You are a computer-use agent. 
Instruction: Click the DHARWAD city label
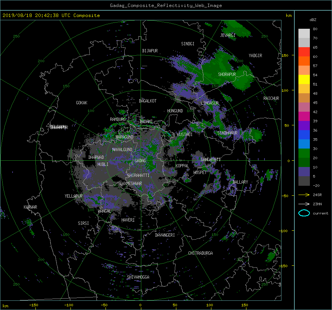pos(96,157)
